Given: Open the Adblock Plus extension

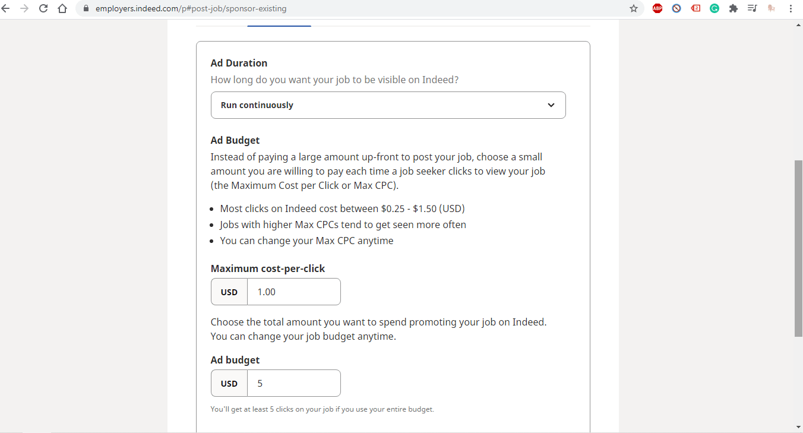Looking at the screenshot, I should point(657,8).
